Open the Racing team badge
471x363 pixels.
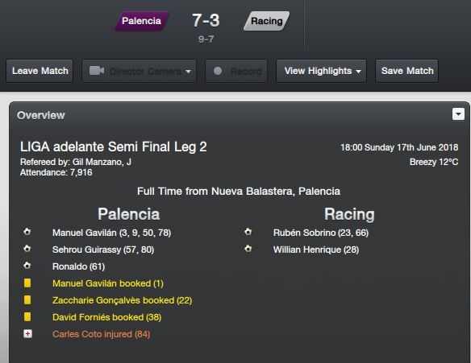tap(267, 21)
